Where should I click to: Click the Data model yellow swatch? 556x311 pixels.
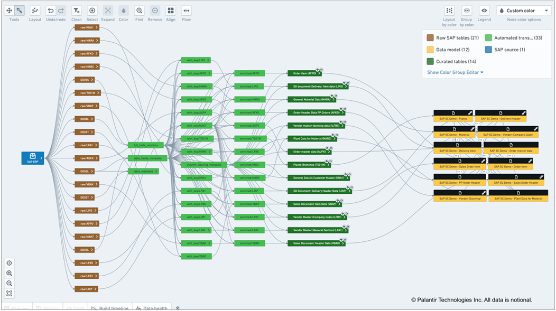coord(430,50)
